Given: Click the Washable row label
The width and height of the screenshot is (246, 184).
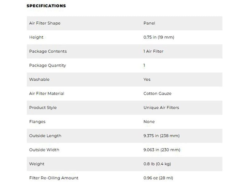Looking at the screenshot, I should [39, 79].
